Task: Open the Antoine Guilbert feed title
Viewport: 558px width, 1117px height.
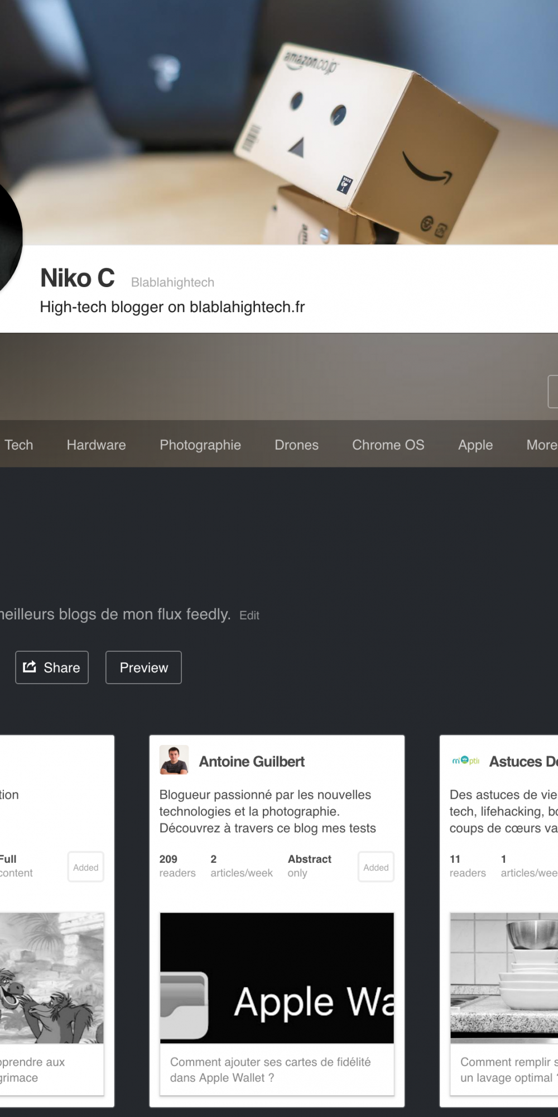Action: (252, 762)
